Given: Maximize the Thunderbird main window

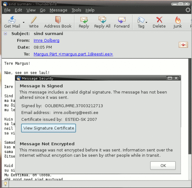Looking at the screenshot, I should (181, 4).
